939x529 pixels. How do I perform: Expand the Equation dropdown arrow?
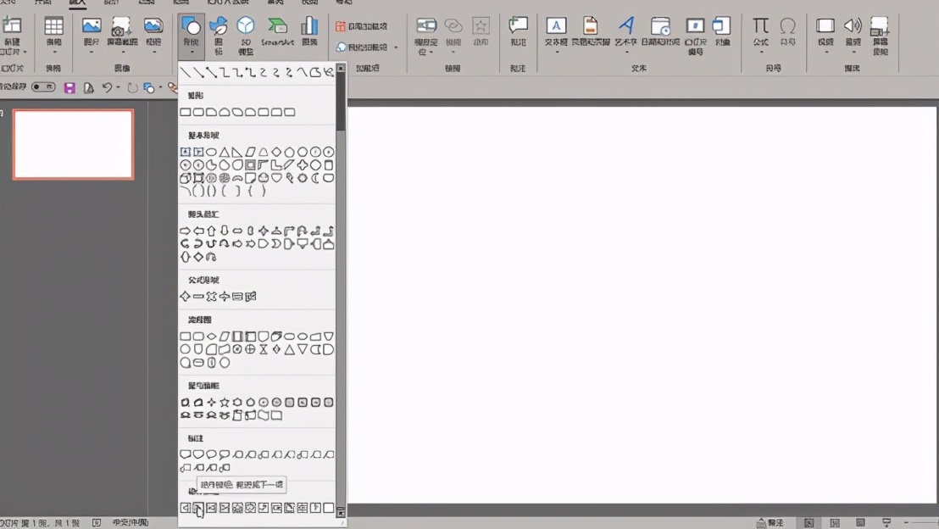[761, 52]
